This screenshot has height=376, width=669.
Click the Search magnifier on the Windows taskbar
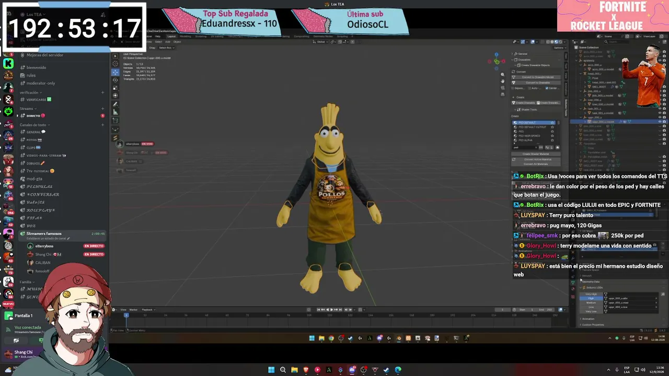(x=283, y=370)
